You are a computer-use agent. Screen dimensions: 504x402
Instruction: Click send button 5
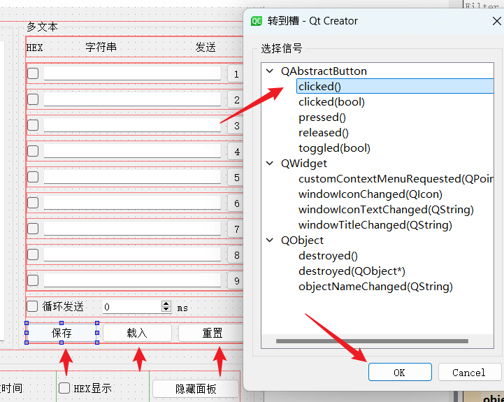[x=236, y=178]
